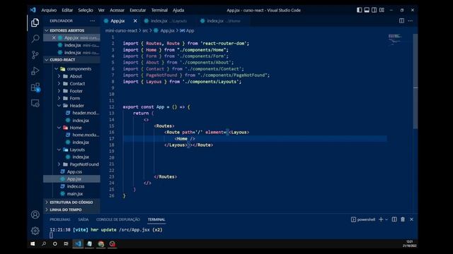Screen dimensions: 453x254
Task: Open Remote Explorer view
Action: 35,103
